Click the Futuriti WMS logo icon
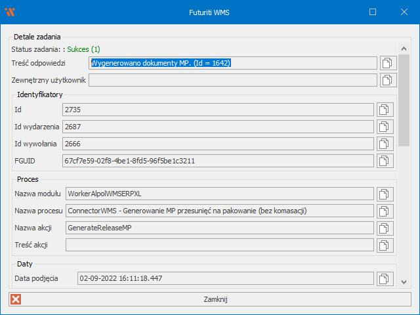The image size is (420, 315). coord(10,12)
